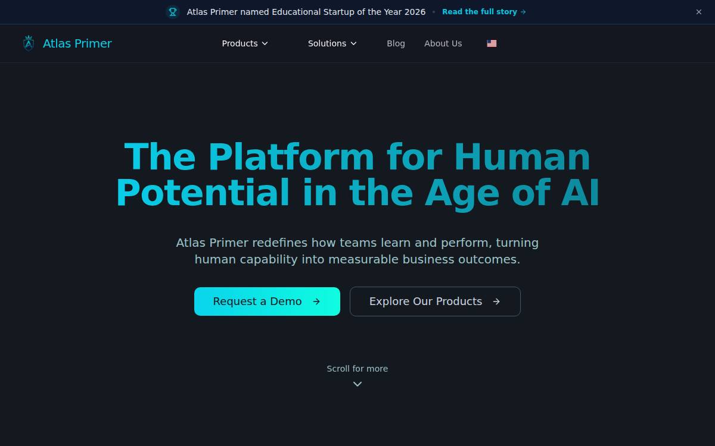Click the scroll-down chevron below Scroll for more
The width and height of the screenshot is (715, 446).
click(357, 384)
